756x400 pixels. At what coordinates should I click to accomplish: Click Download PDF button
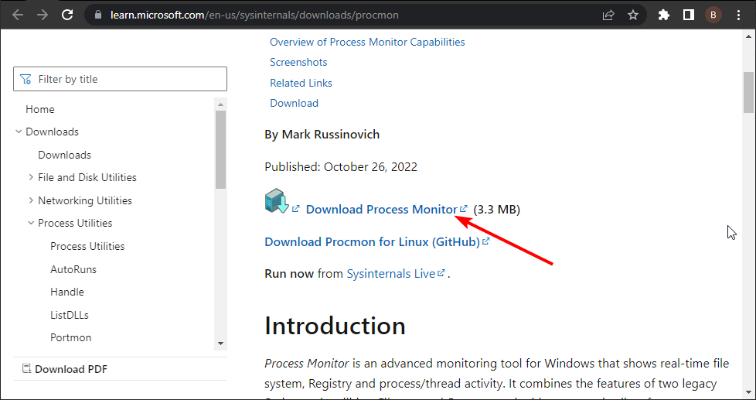pos(65,370)
